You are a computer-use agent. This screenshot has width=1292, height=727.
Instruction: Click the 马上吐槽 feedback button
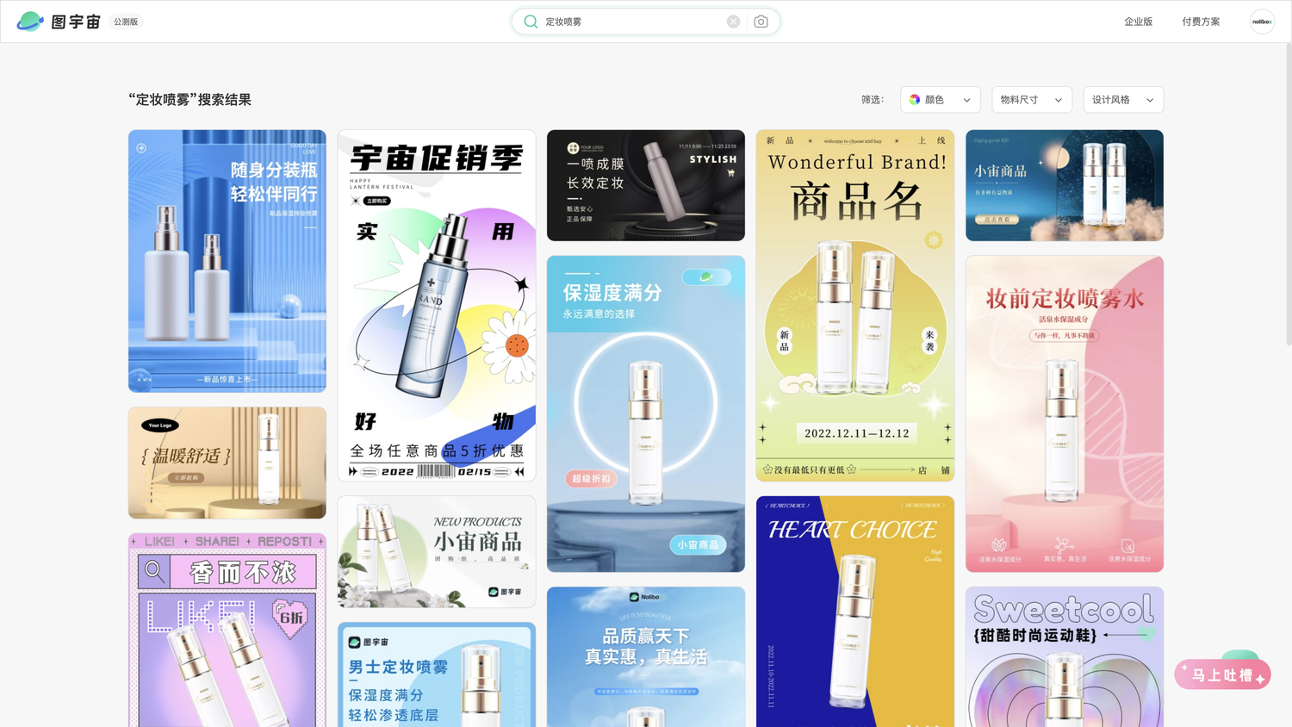click(1222, 674)
